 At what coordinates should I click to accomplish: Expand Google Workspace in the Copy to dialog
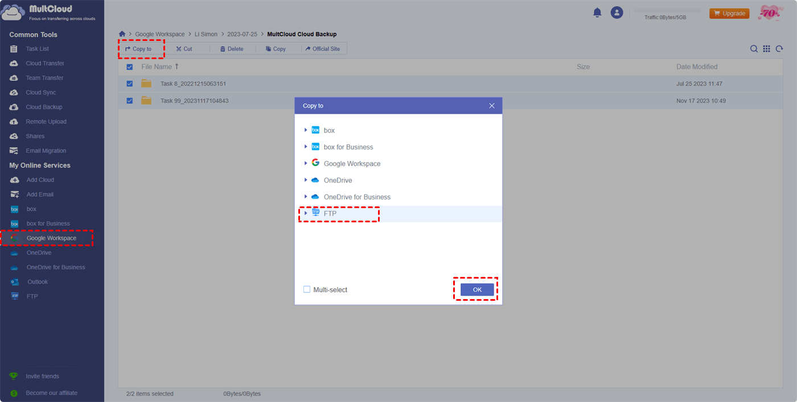click(x=306, y=163)
